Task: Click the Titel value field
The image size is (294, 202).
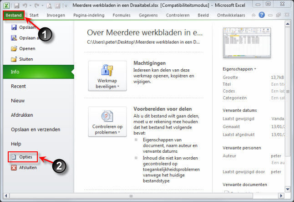Action: (x=278, y=84)
